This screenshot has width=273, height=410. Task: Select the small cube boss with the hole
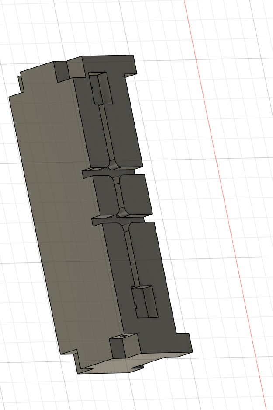click(x=125, y=345)
